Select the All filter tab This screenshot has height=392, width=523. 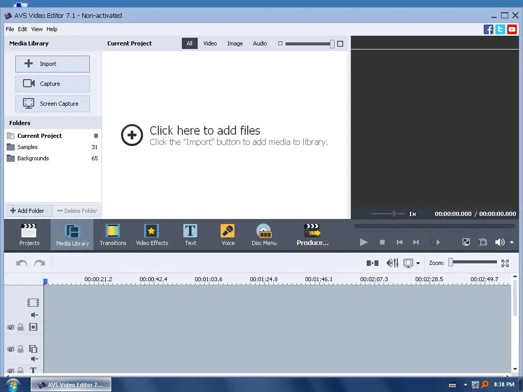coord(189,43)
